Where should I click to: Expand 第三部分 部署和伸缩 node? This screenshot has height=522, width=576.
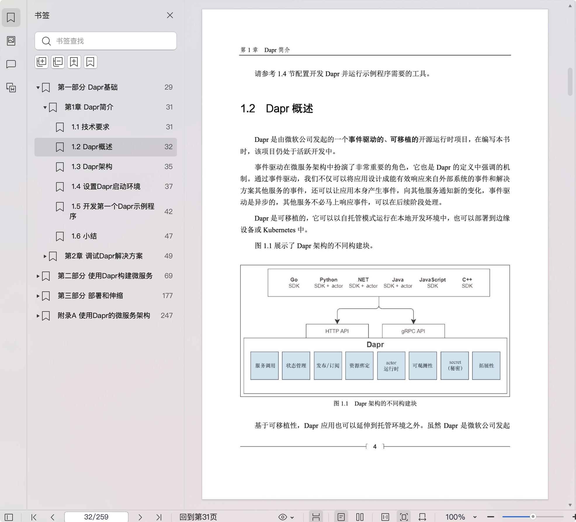pos(38,296)
